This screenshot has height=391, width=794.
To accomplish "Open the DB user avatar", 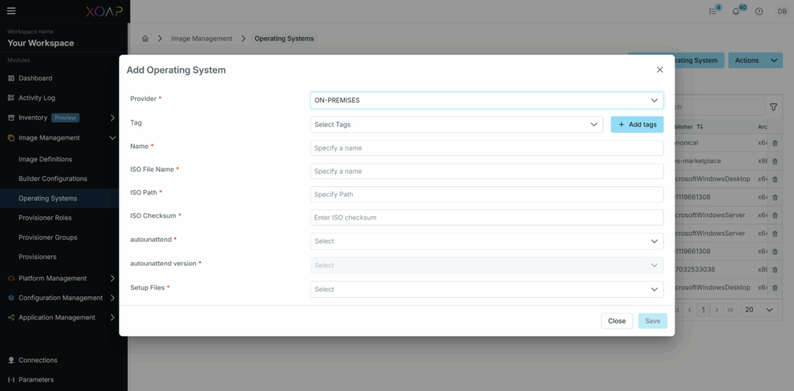I will pos(782,11).
